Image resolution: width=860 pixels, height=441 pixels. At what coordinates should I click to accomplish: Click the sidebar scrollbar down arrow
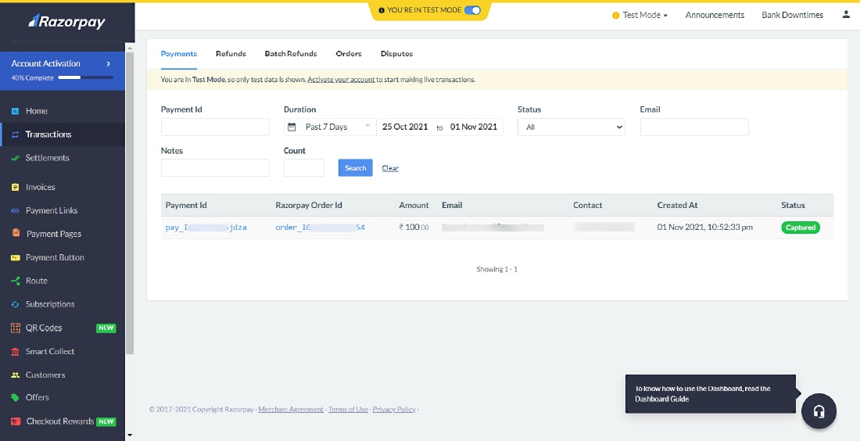(130, 436)
